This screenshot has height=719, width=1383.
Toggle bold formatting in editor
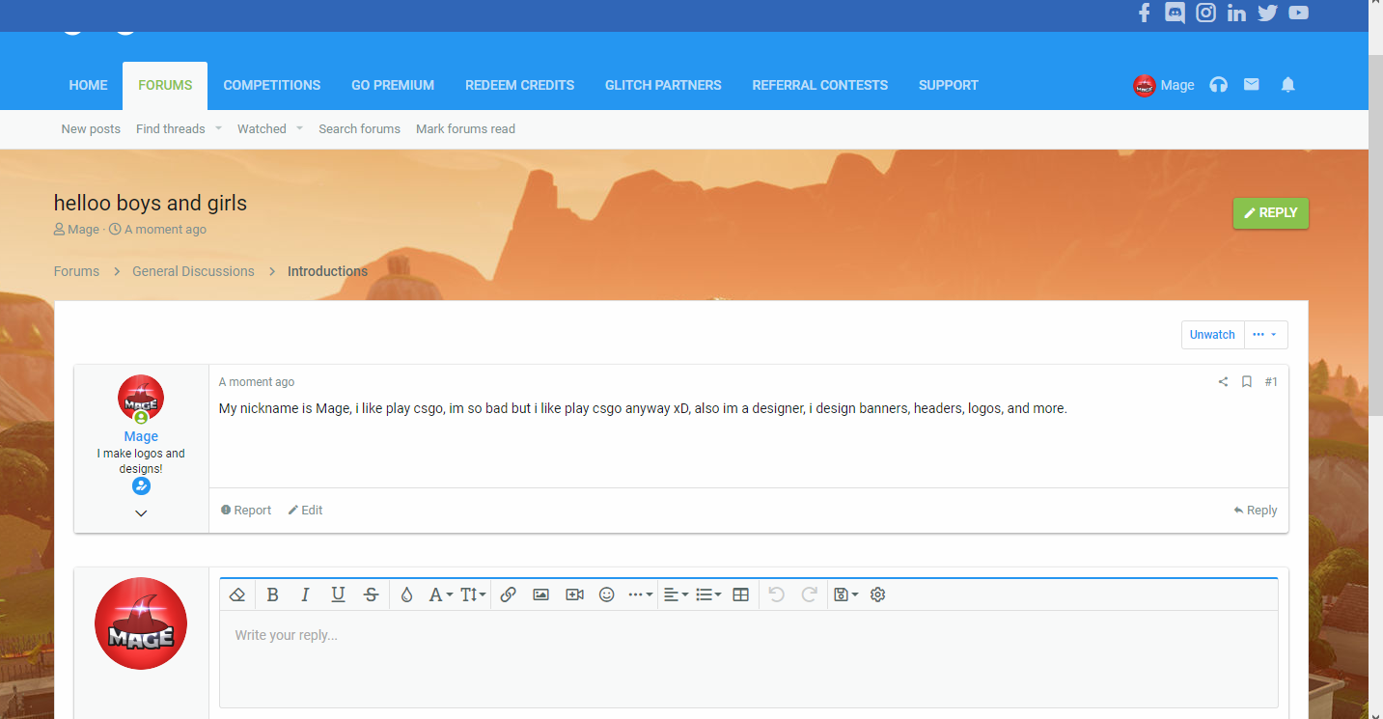pos(272,595)
